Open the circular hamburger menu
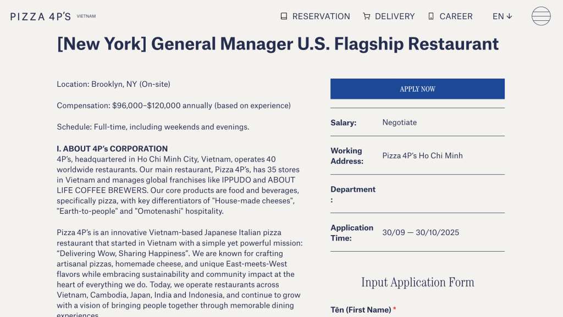The width and height of the screenshot is (563, 317). pyautogui.click(x=540, y=16)
